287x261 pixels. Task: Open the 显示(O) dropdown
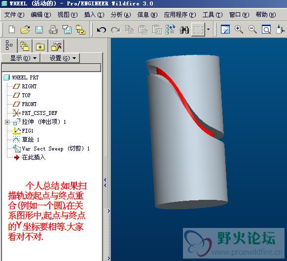(21, 58)
